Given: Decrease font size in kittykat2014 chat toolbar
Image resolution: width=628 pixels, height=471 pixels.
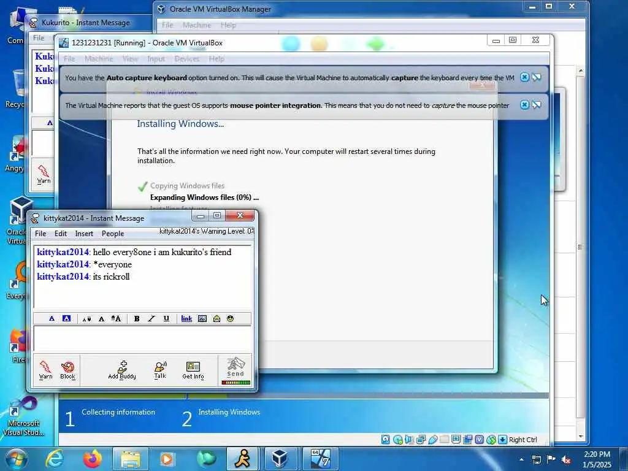Looking at the screenshot, I should (x=86, y=319).
